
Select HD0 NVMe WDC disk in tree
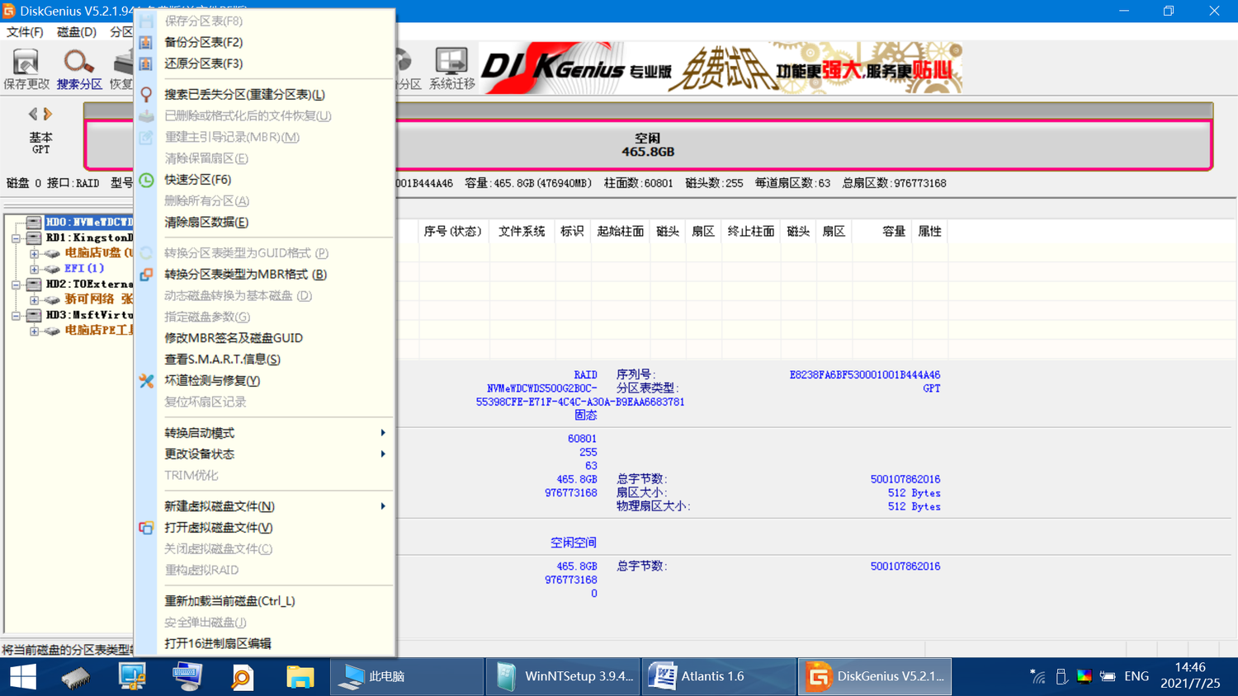pos(89,222)
